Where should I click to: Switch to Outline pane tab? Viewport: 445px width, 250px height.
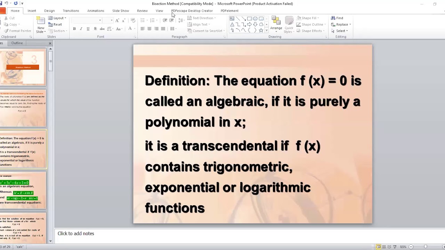[x=17, y=43]
